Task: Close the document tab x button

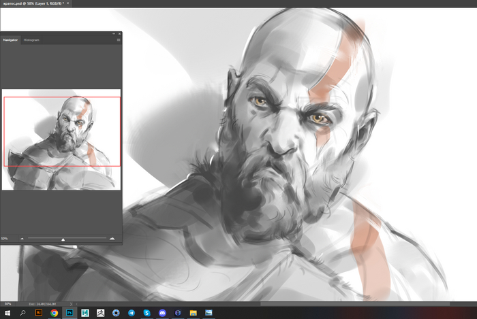Action: [68, 3]
